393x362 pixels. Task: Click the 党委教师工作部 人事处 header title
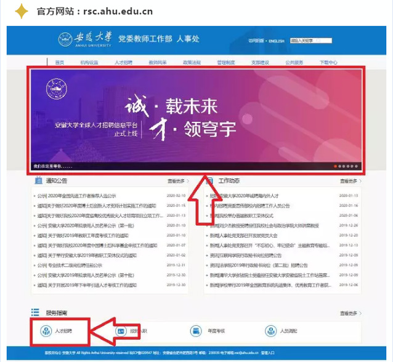click(159, 39)
